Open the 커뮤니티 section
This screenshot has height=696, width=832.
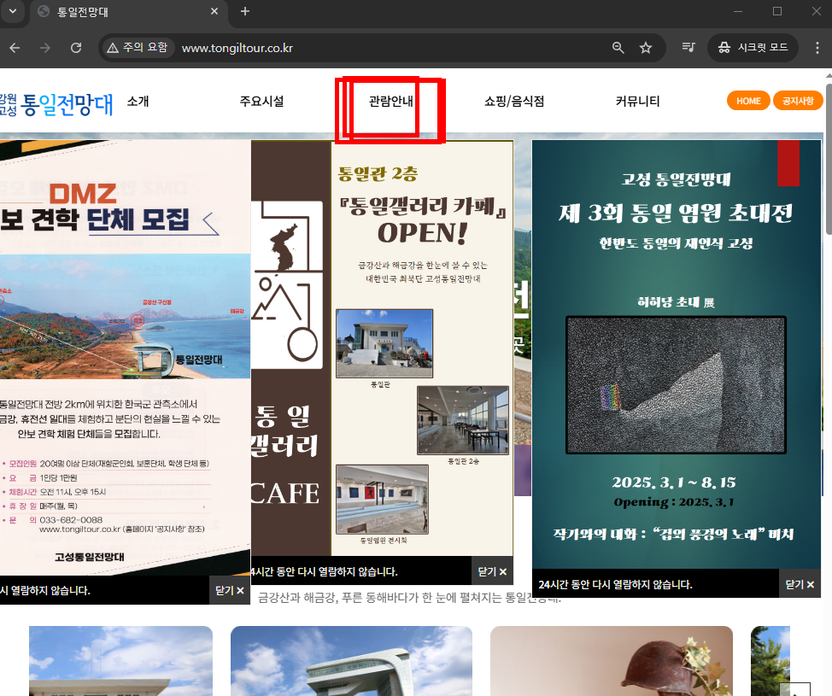click(x=636, y=101)
